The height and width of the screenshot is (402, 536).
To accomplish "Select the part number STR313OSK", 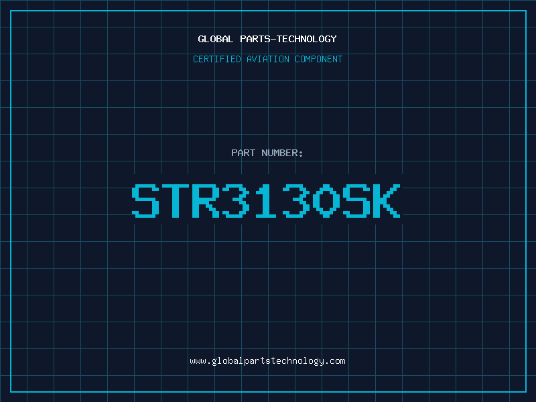I will tap(266, 200).
